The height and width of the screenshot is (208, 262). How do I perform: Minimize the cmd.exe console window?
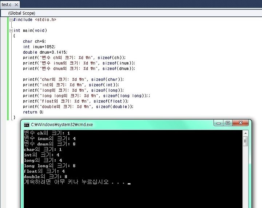click(x=218, y=123)
